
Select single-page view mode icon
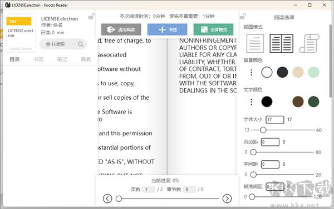pyautogui.click(x=255, y=43)
